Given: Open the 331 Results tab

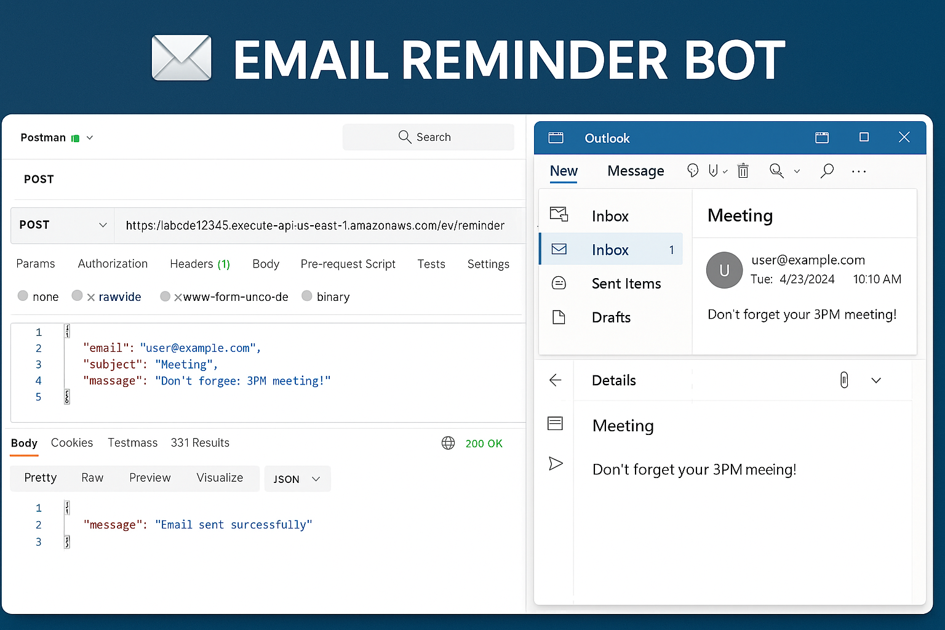Looking at the screenshot, I should [x=200, y=442].
